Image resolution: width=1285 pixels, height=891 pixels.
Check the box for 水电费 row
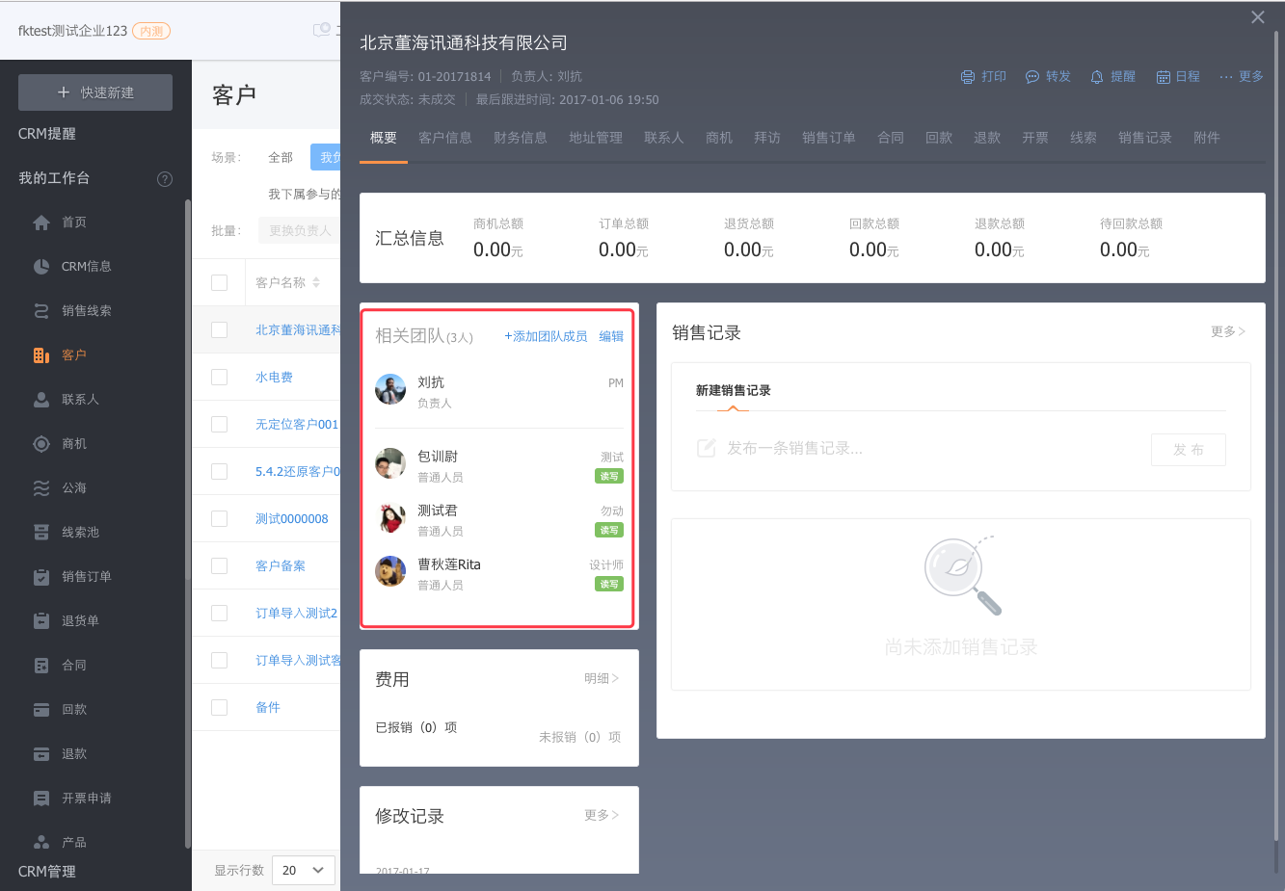(220, 377)
